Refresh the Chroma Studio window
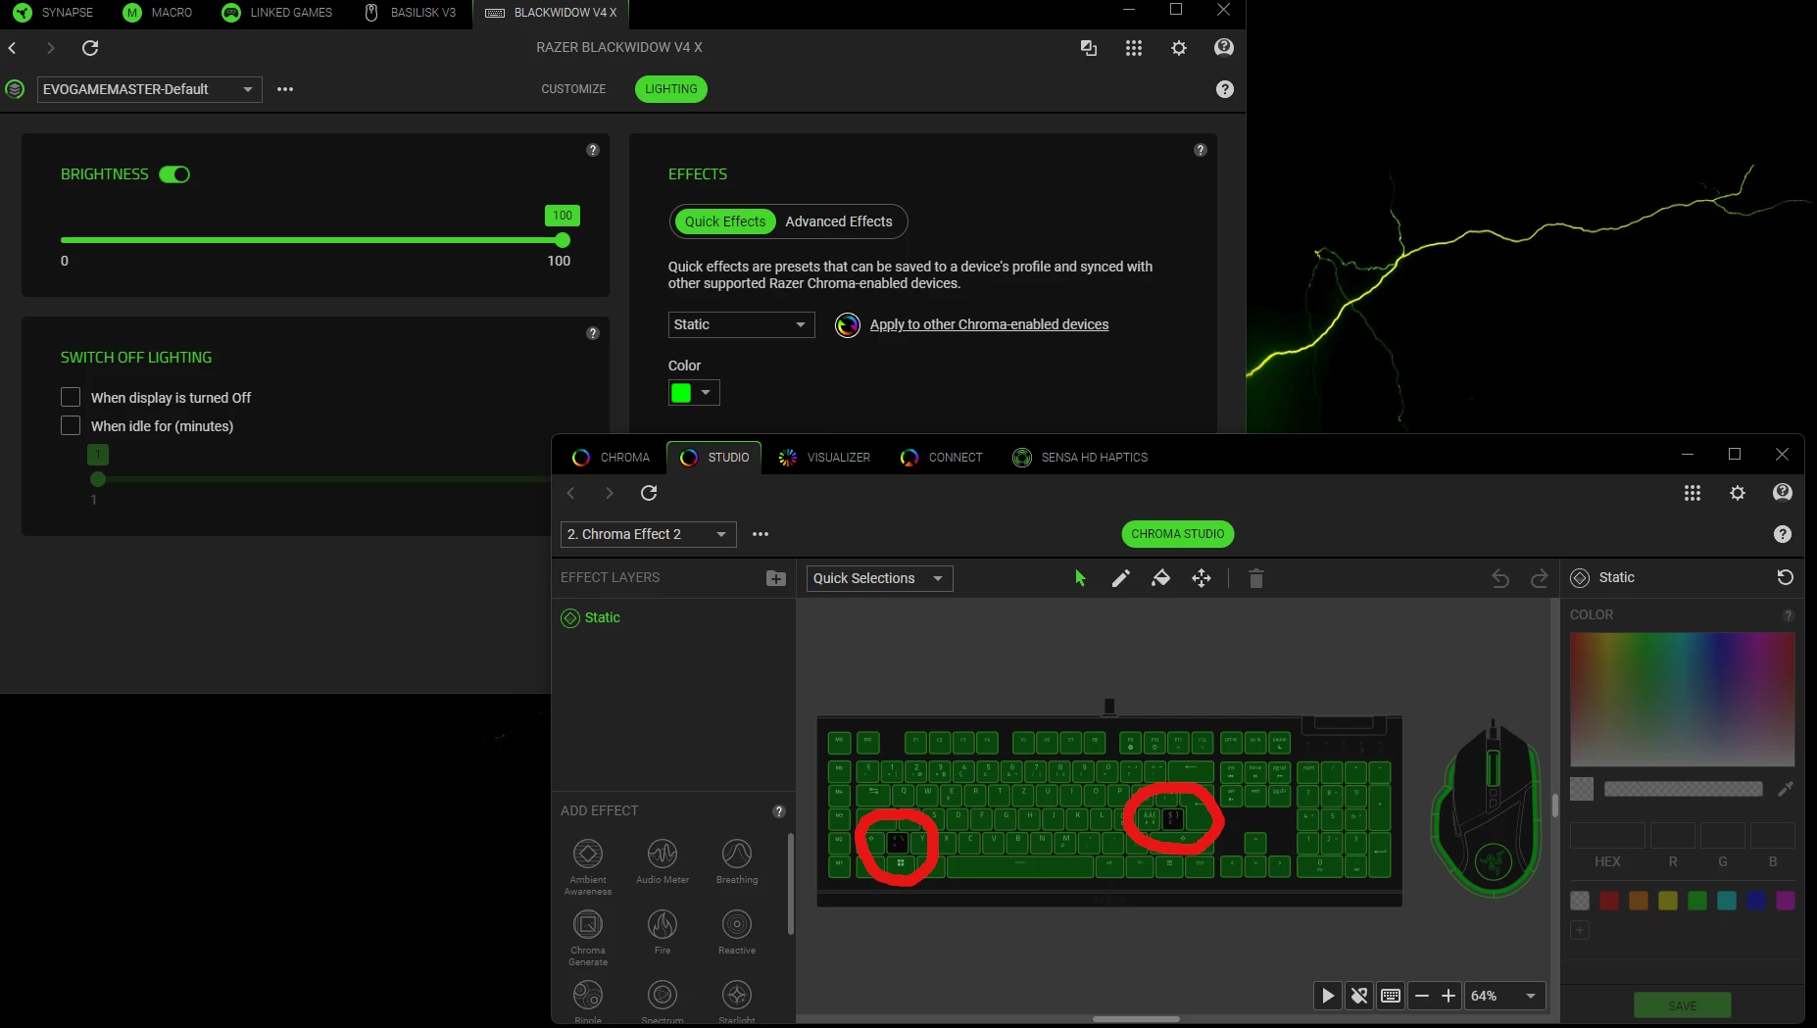Image resolution: width=1817 pixels, height=1028 pixels. coord(649,493)
